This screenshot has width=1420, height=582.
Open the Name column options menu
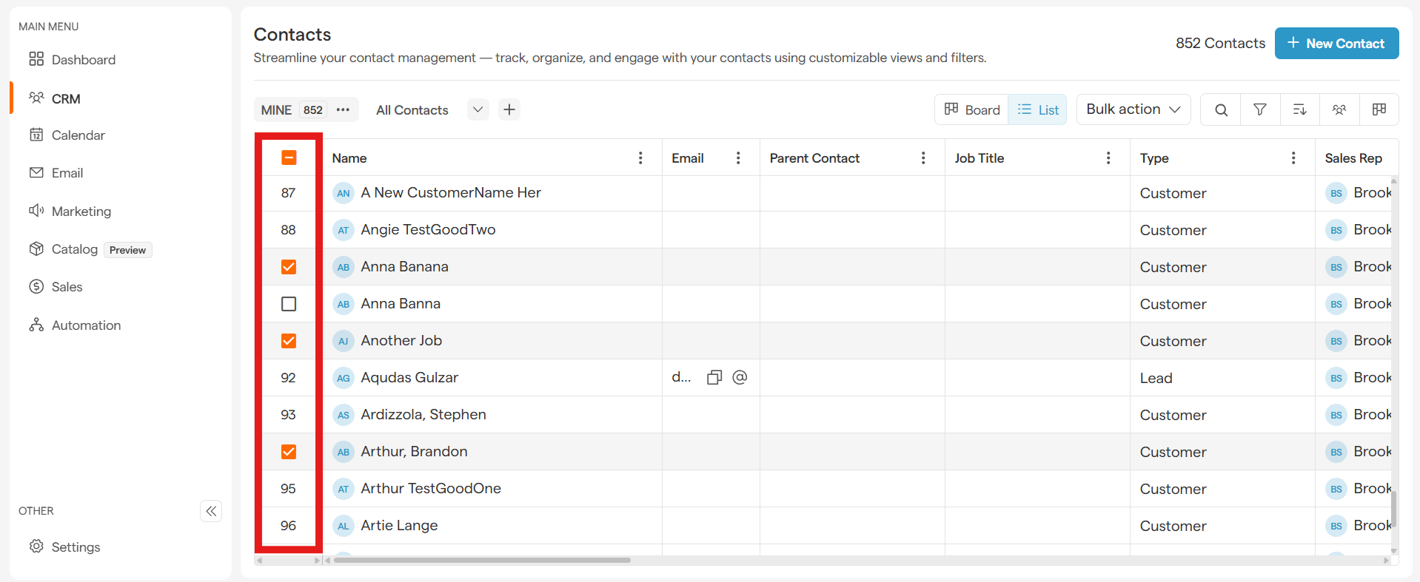(x=640, y=158)
